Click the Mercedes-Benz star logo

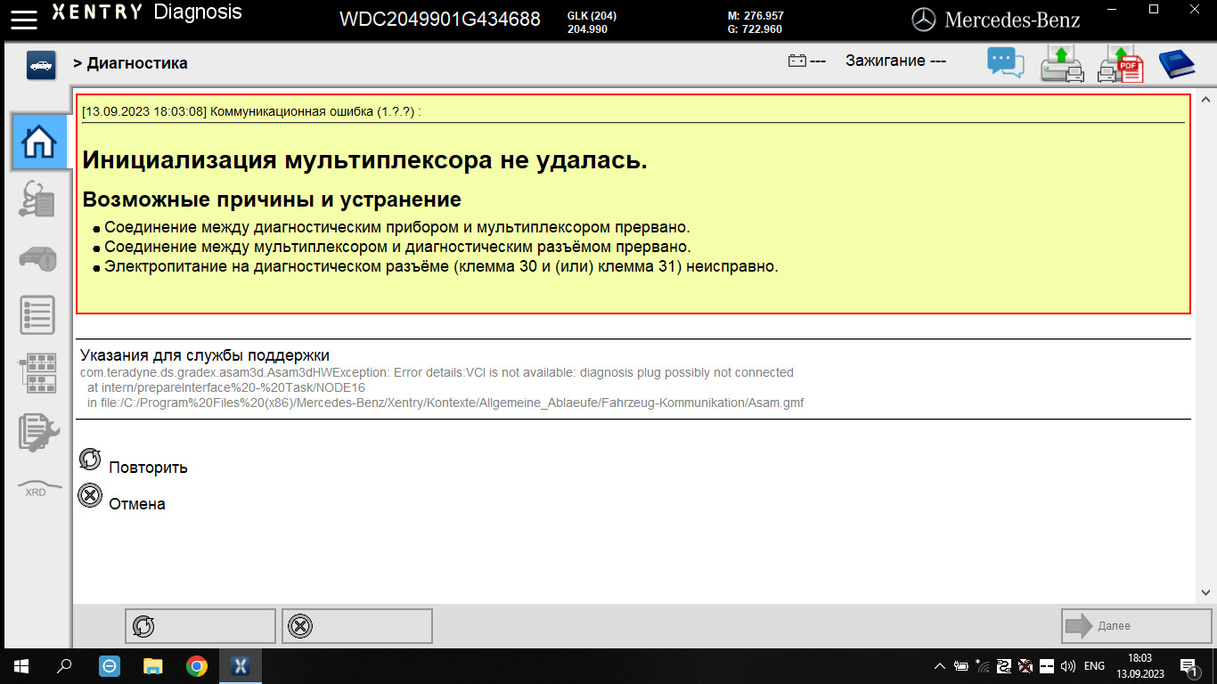(924, 18)
